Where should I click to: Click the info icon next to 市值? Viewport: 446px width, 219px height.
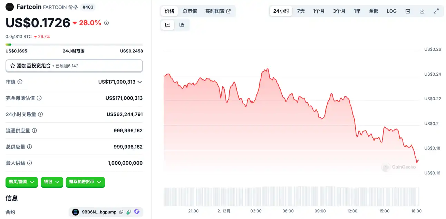(20, 82)
